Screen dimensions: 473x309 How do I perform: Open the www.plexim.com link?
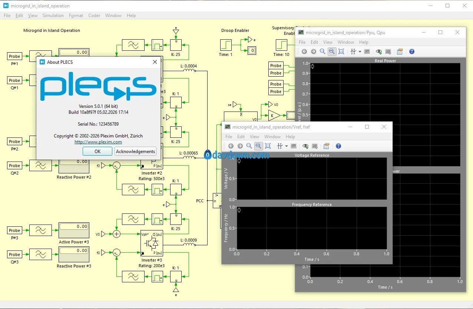click(x=98, y=142)
